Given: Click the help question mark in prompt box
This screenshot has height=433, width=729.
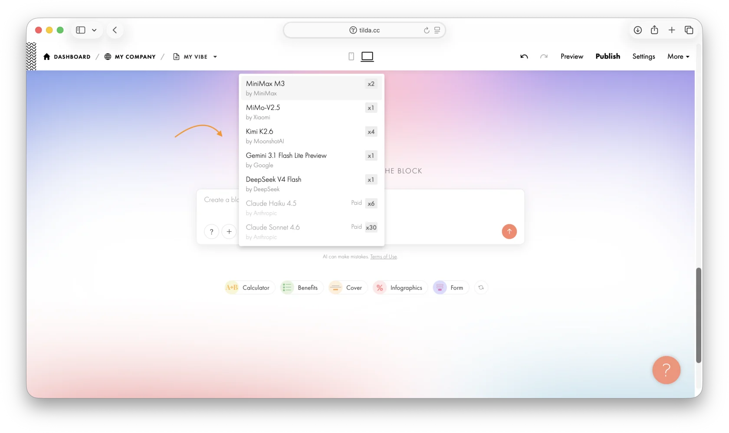Looking at the screenshot, I should point(211,231).
